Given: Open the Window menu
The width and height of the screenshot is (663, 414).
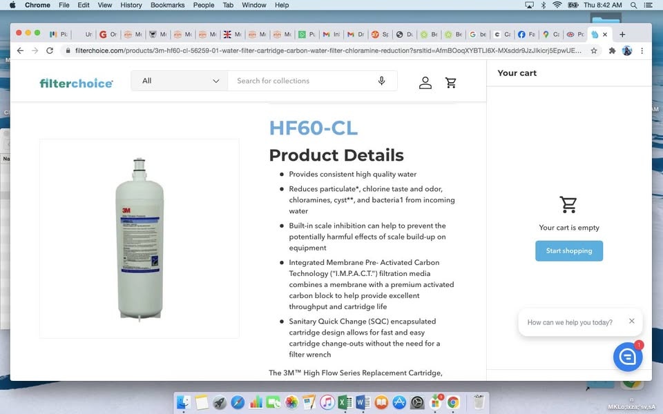Looking at the screenshot, I should point(254,5).
